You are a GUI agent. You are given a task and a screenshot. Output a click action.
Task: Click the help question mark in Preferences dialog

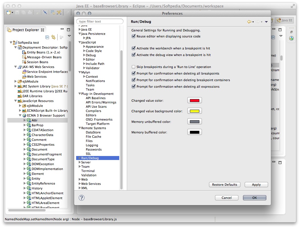(x=82, y=197)
